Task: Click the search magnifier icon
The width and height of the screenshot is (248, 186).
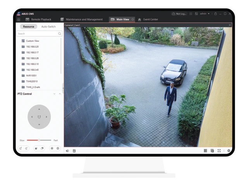Action: coord(59,34)
